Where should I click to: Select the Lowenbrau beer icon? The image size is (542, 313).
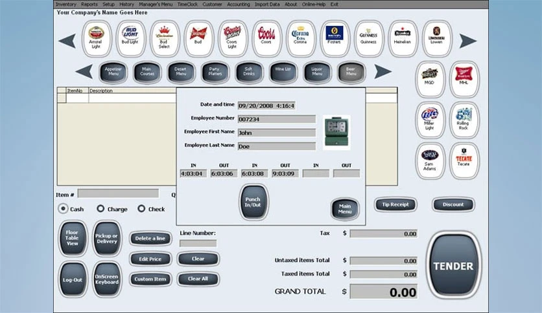click(x=436, y=38)
